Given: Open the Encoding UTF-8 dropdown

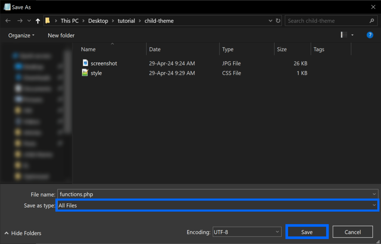Looking at the screenshot, I should (247, 232).
